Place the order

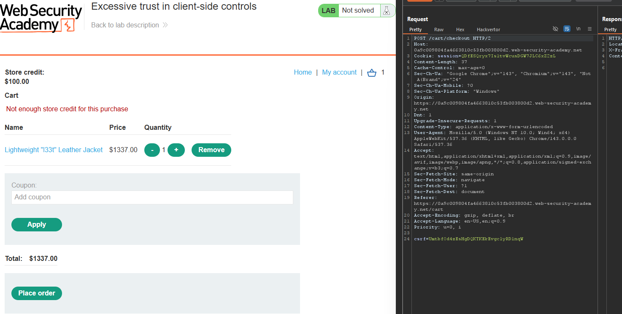(x=37, y=293)
